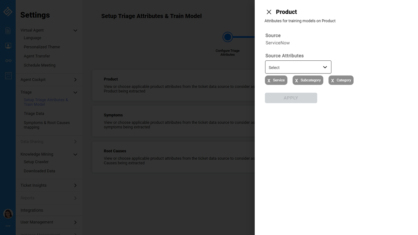Image resolution: width=418 pixels, height=235 pixels.
Task: Expand the Agent Cockpit section
Action: [75, 80]
